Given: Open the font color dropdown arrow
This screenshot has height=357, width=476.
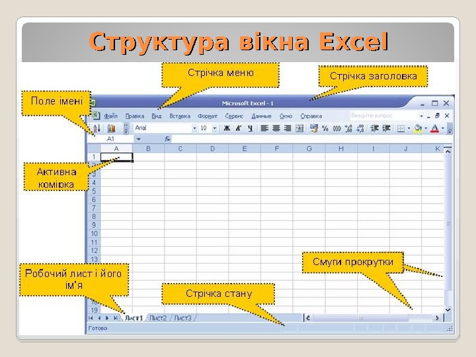Looking at the screenshot, I should point(443,129).
